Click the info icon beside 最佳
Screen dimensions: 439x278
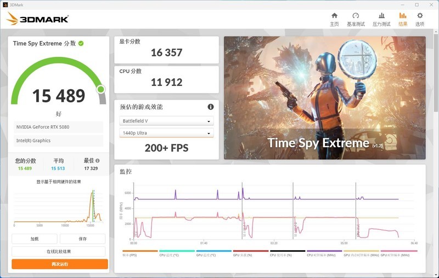point(98,160)
